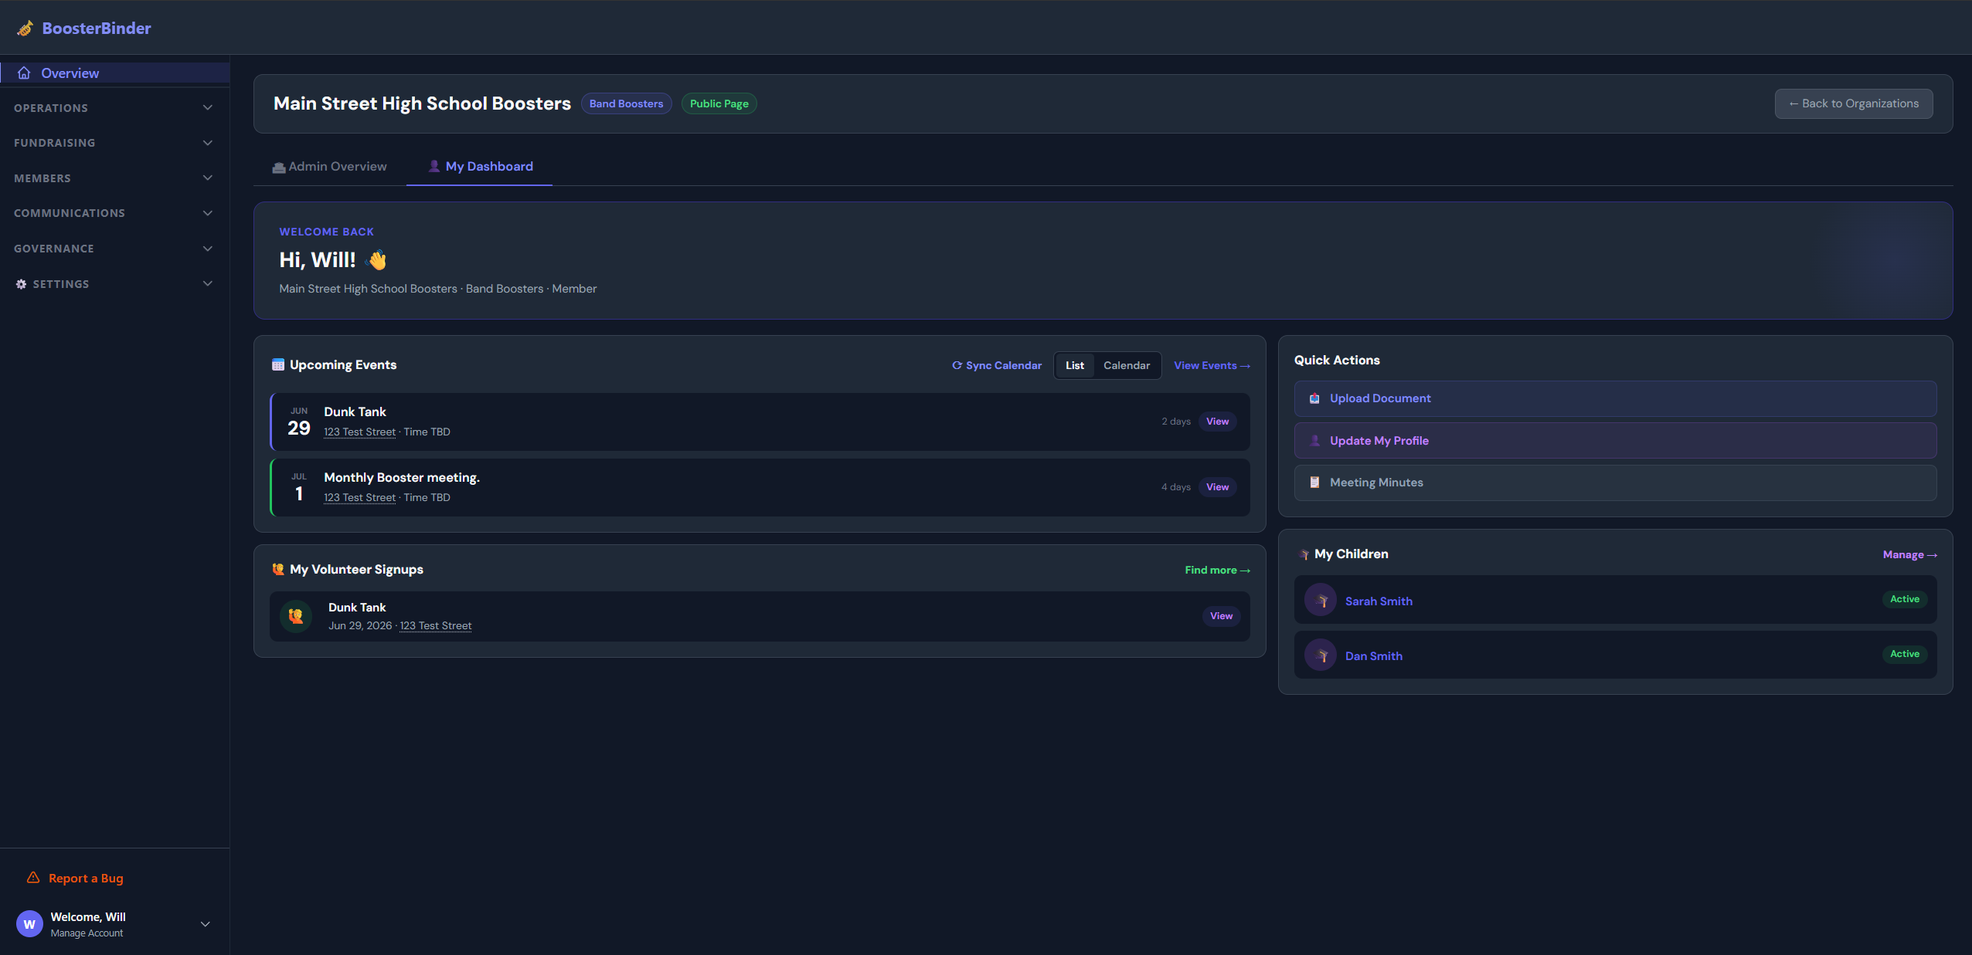Expand the Fundraising sidebar section
This screenshot has width=1972, height=955.
[x=114, y=143]
